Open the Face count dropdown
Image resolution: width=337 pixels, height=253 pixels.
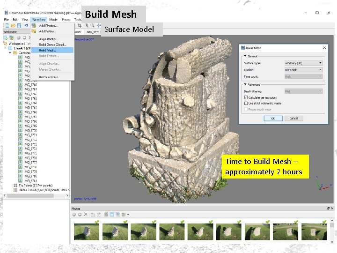303,76
